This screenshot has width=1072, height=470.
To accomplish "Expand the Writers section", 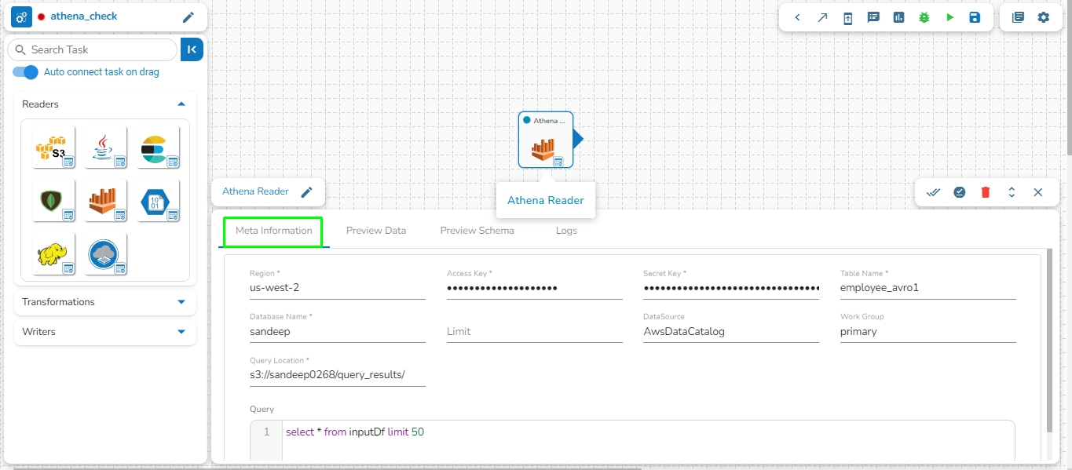I will pyautogui.click(x=181, y=332).
